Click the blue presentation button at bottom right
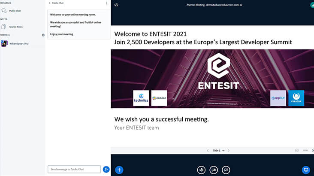The width and height of the screenshot is (314, 176). (x=306, y=170)
